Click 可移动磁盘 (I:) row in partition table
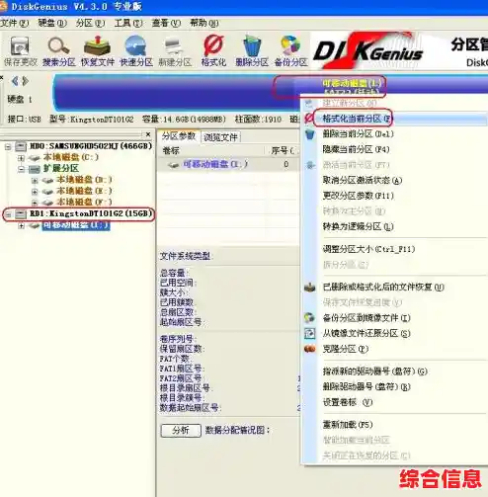 pyautogui.click(x=229, y=164)
